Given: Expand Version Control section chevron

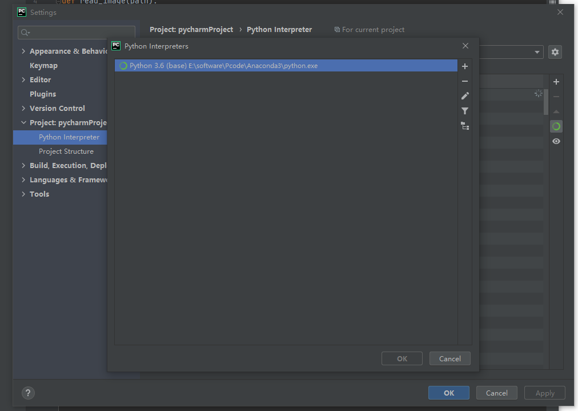Looking at the screenshot, I should coord(23,109).
